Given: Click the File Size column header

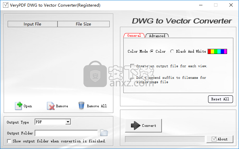Looking at the screenshot, I should pyautogui.click(x=83, y=24).
